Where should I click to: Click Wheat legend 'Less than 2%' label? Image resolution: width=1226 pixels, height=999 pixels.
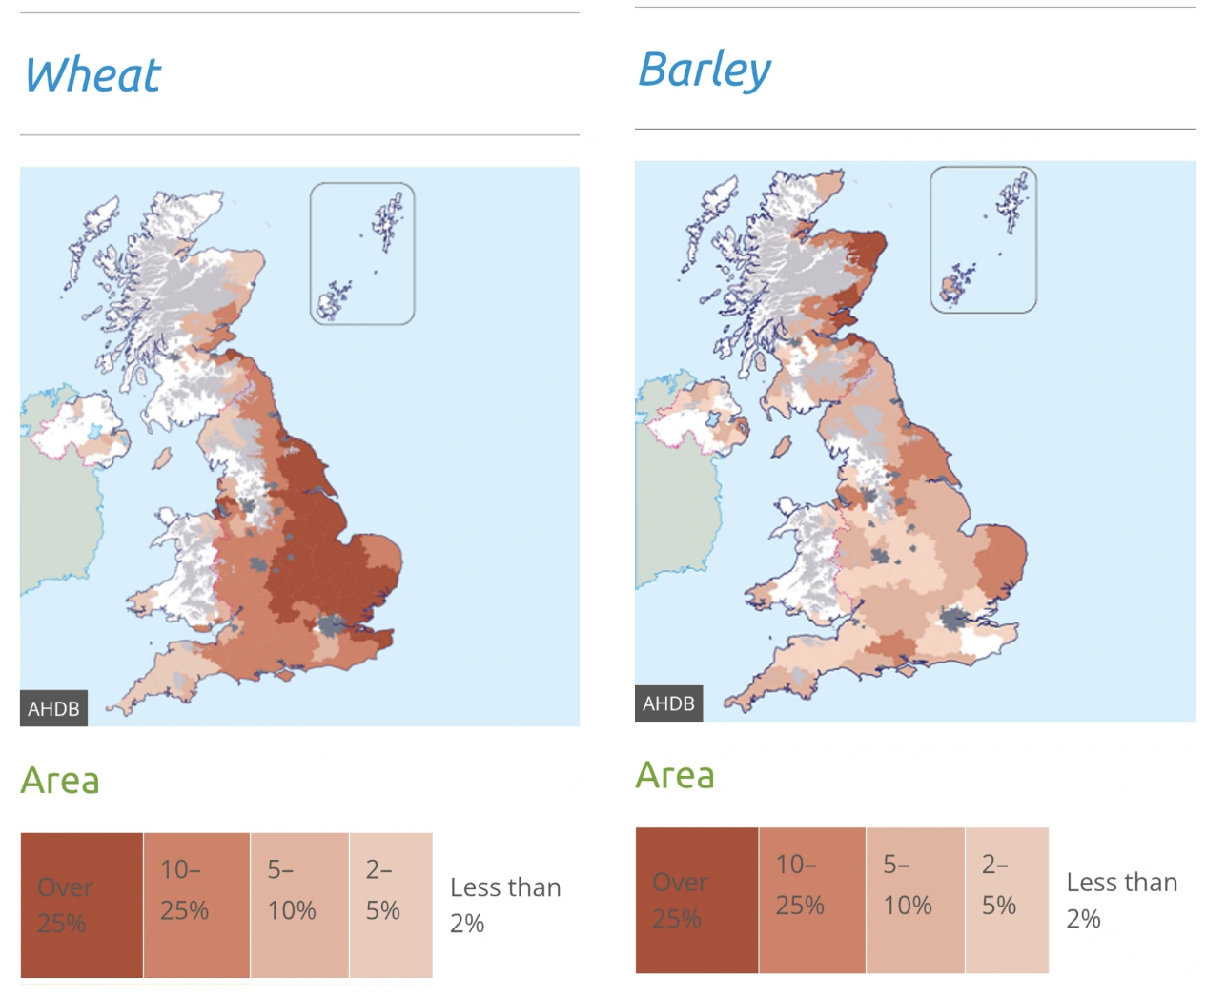point(505,905)
